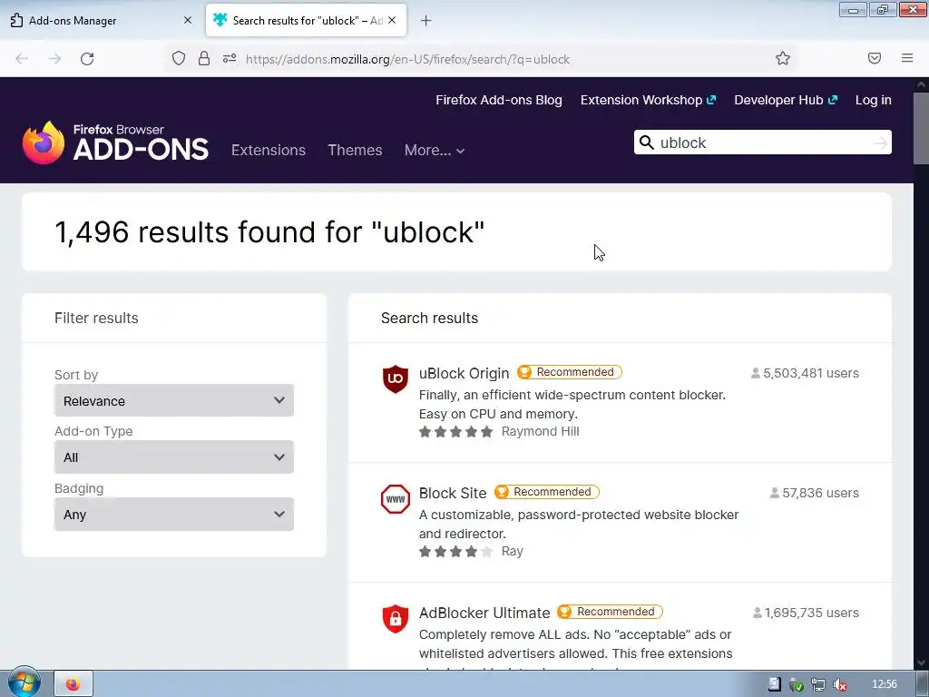
Task: Click the Firefox Browser Add-ons logo
Action: click(115, 142)
